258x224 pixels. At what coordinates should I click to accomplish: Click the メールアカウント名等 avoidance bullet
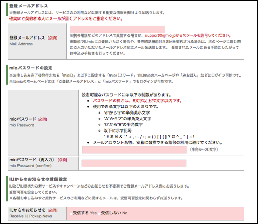point(157,143)
